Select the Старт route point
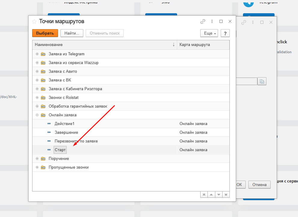 coord(60,150)
